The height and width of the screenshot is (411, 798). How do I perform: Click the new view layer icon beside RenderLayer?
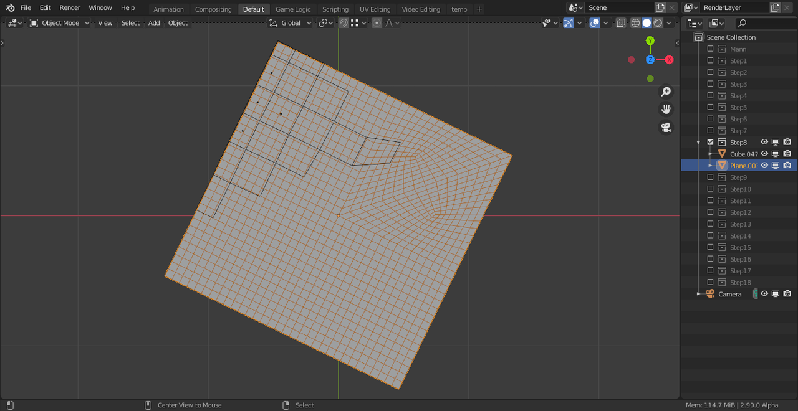[775, 7]
